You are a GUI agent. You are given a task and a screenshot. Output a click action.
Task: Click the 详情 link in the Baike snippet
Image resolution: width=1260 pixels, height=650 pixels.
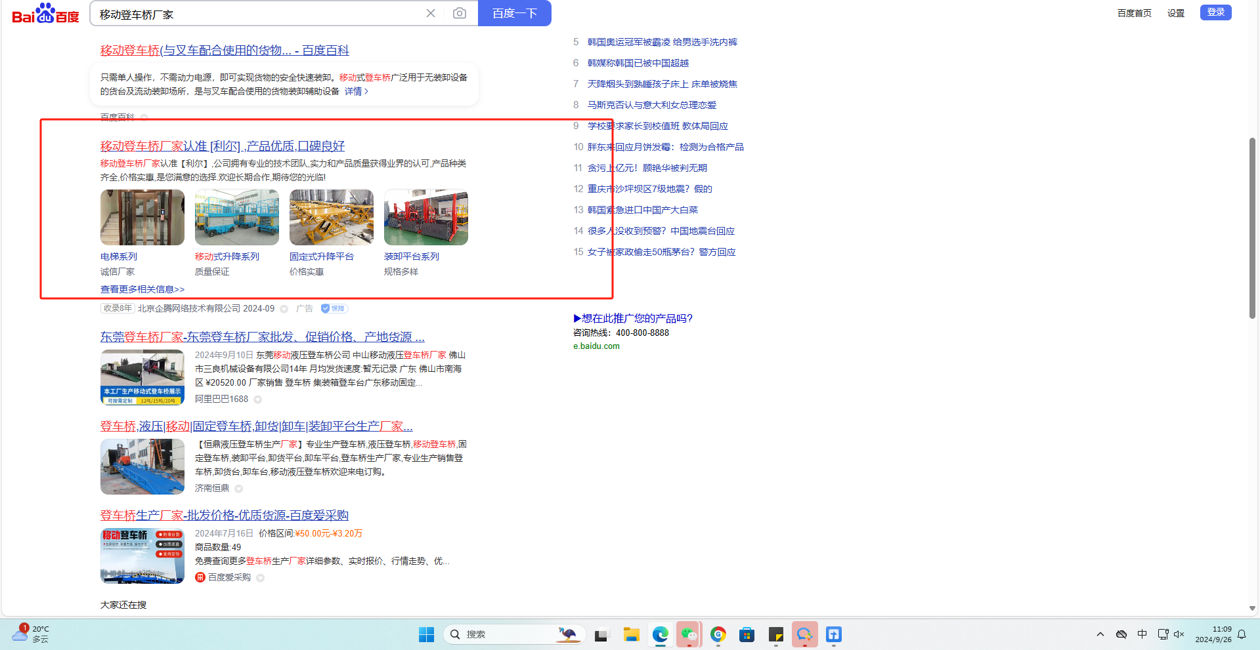click(x=356, y=91)
